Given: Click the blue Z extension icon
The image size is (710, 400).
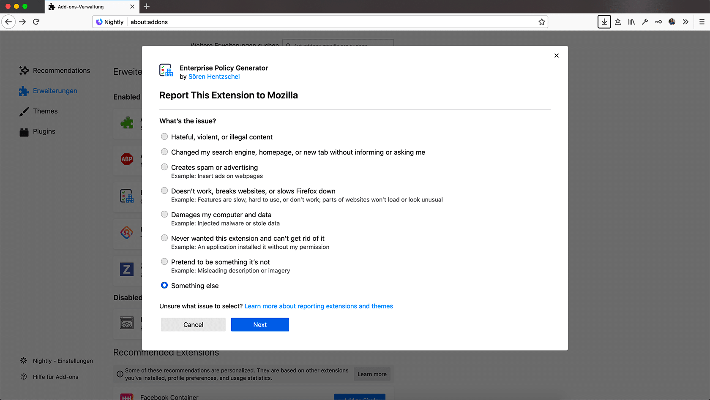Looking at the screenshot, I should 127,269.
